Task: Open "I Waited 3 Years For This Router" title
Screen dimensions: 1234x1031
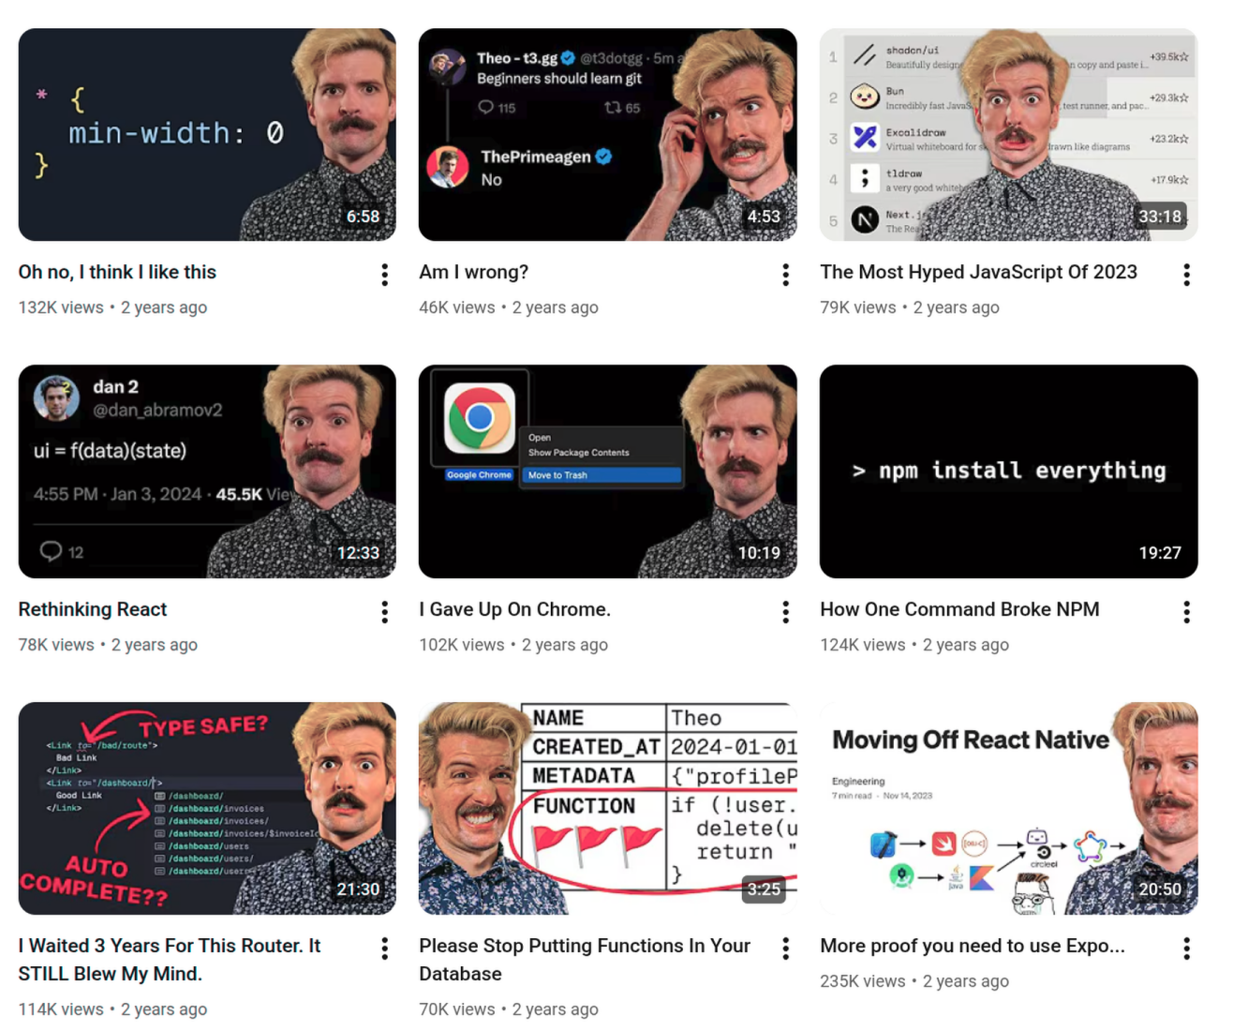Action: tap(170, 960)
